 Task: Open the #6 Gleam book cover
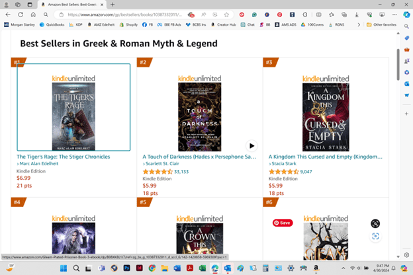tap(326, 241)
